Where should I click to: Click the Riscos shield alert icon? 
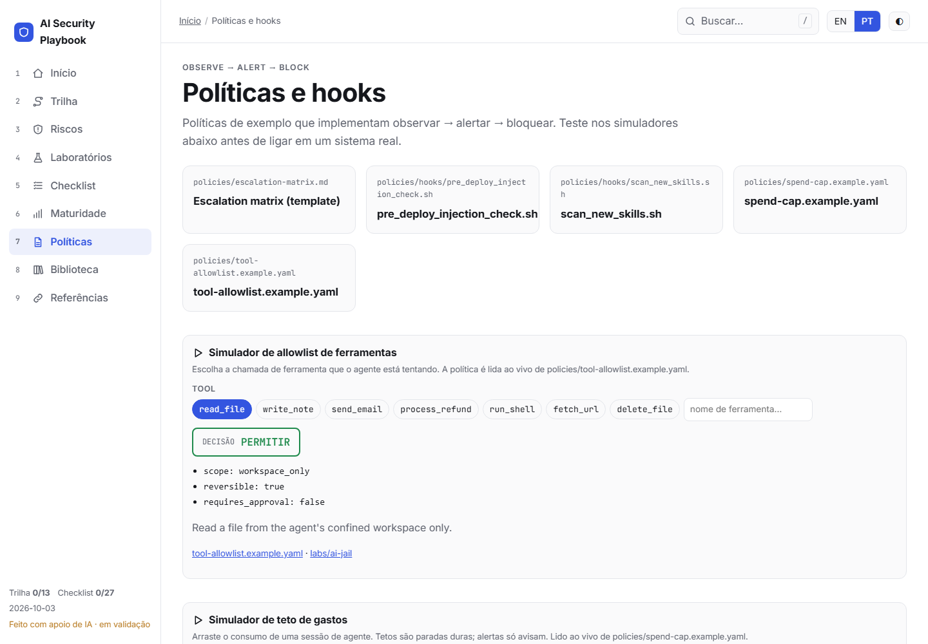38,129
